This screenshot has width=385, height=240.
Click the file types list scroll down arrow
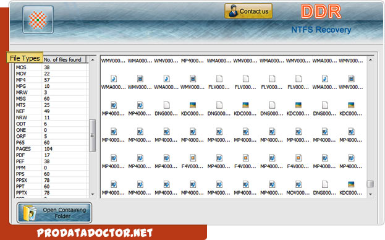[93, 194]
